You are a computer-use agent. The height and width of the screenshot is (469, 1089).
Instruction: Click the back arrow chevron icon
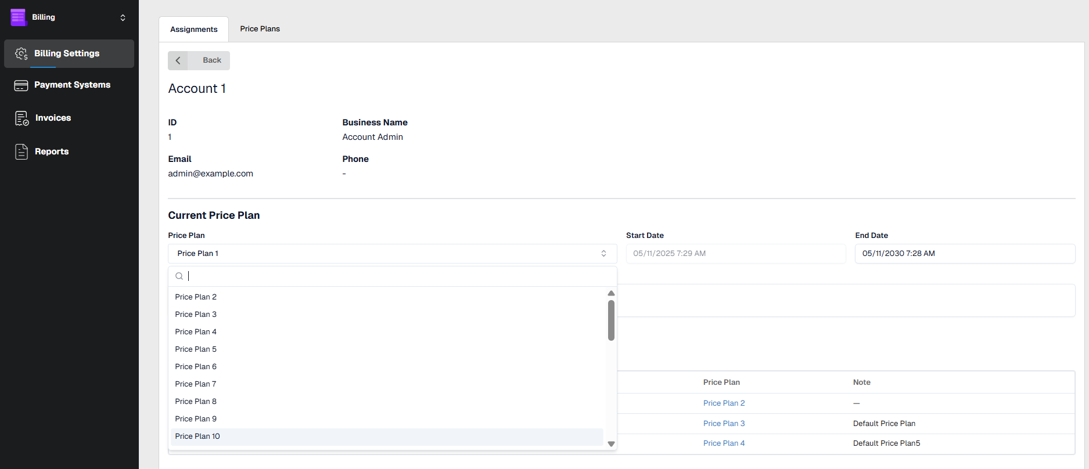click(x=178, y=60)
